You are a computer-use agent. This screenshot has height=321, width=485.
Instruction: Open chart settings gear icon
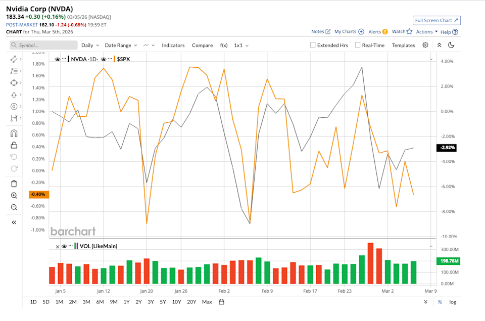click(425, 45)
